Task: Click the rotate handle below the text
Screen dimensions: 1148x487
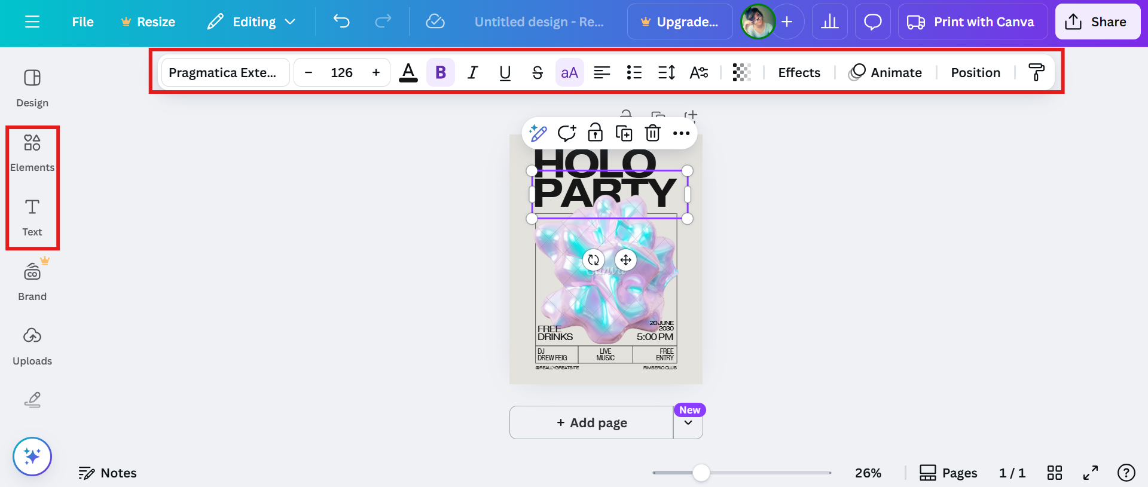Action: pos(594,260)
